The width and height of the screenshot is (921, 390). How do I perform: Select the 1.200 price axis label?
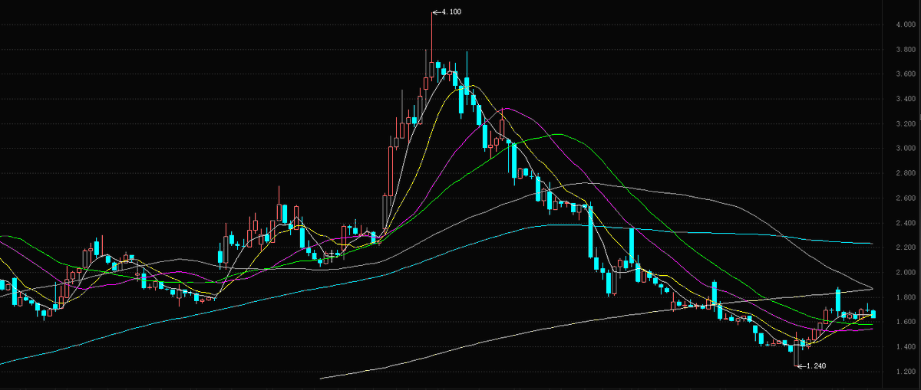coord(906,372)
